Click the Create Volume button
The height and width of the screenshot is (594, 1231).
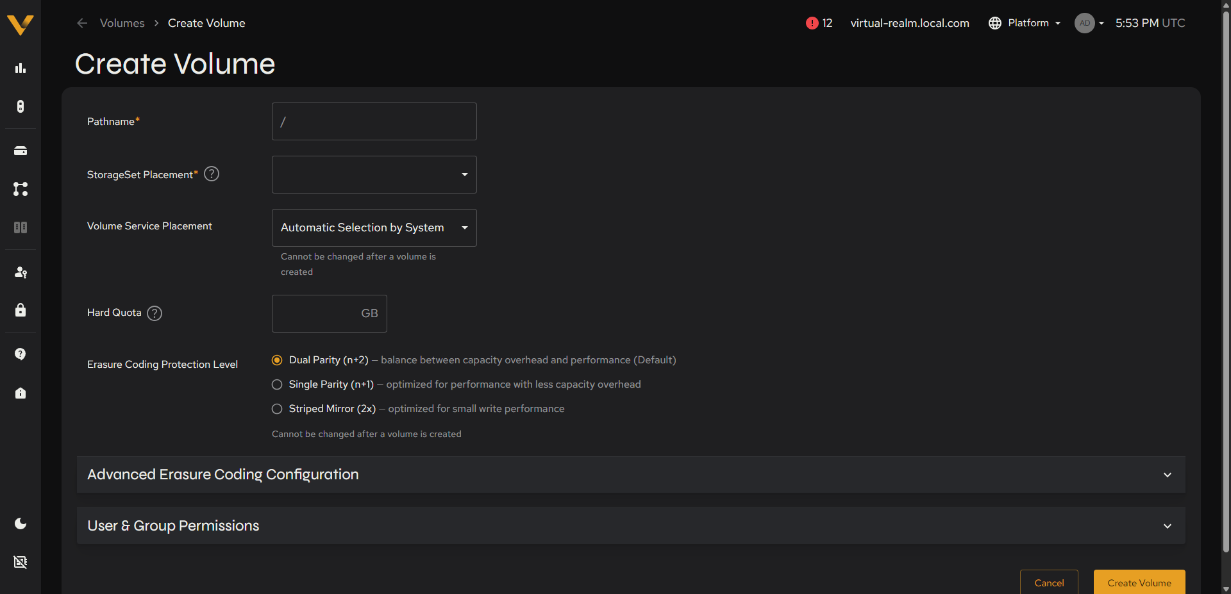tap(1139, 582)
